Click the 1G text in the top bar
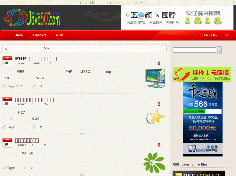This screenshot has height=176, width=236. (92, 2)
